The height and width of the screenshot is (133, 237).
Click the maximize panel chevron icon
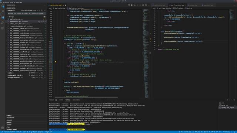[x=232, y=100]
